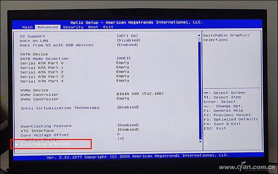Toggle Wake from S3 USB [Enabled] value
This screenshot has height=174, width=278.
[127, 44]
